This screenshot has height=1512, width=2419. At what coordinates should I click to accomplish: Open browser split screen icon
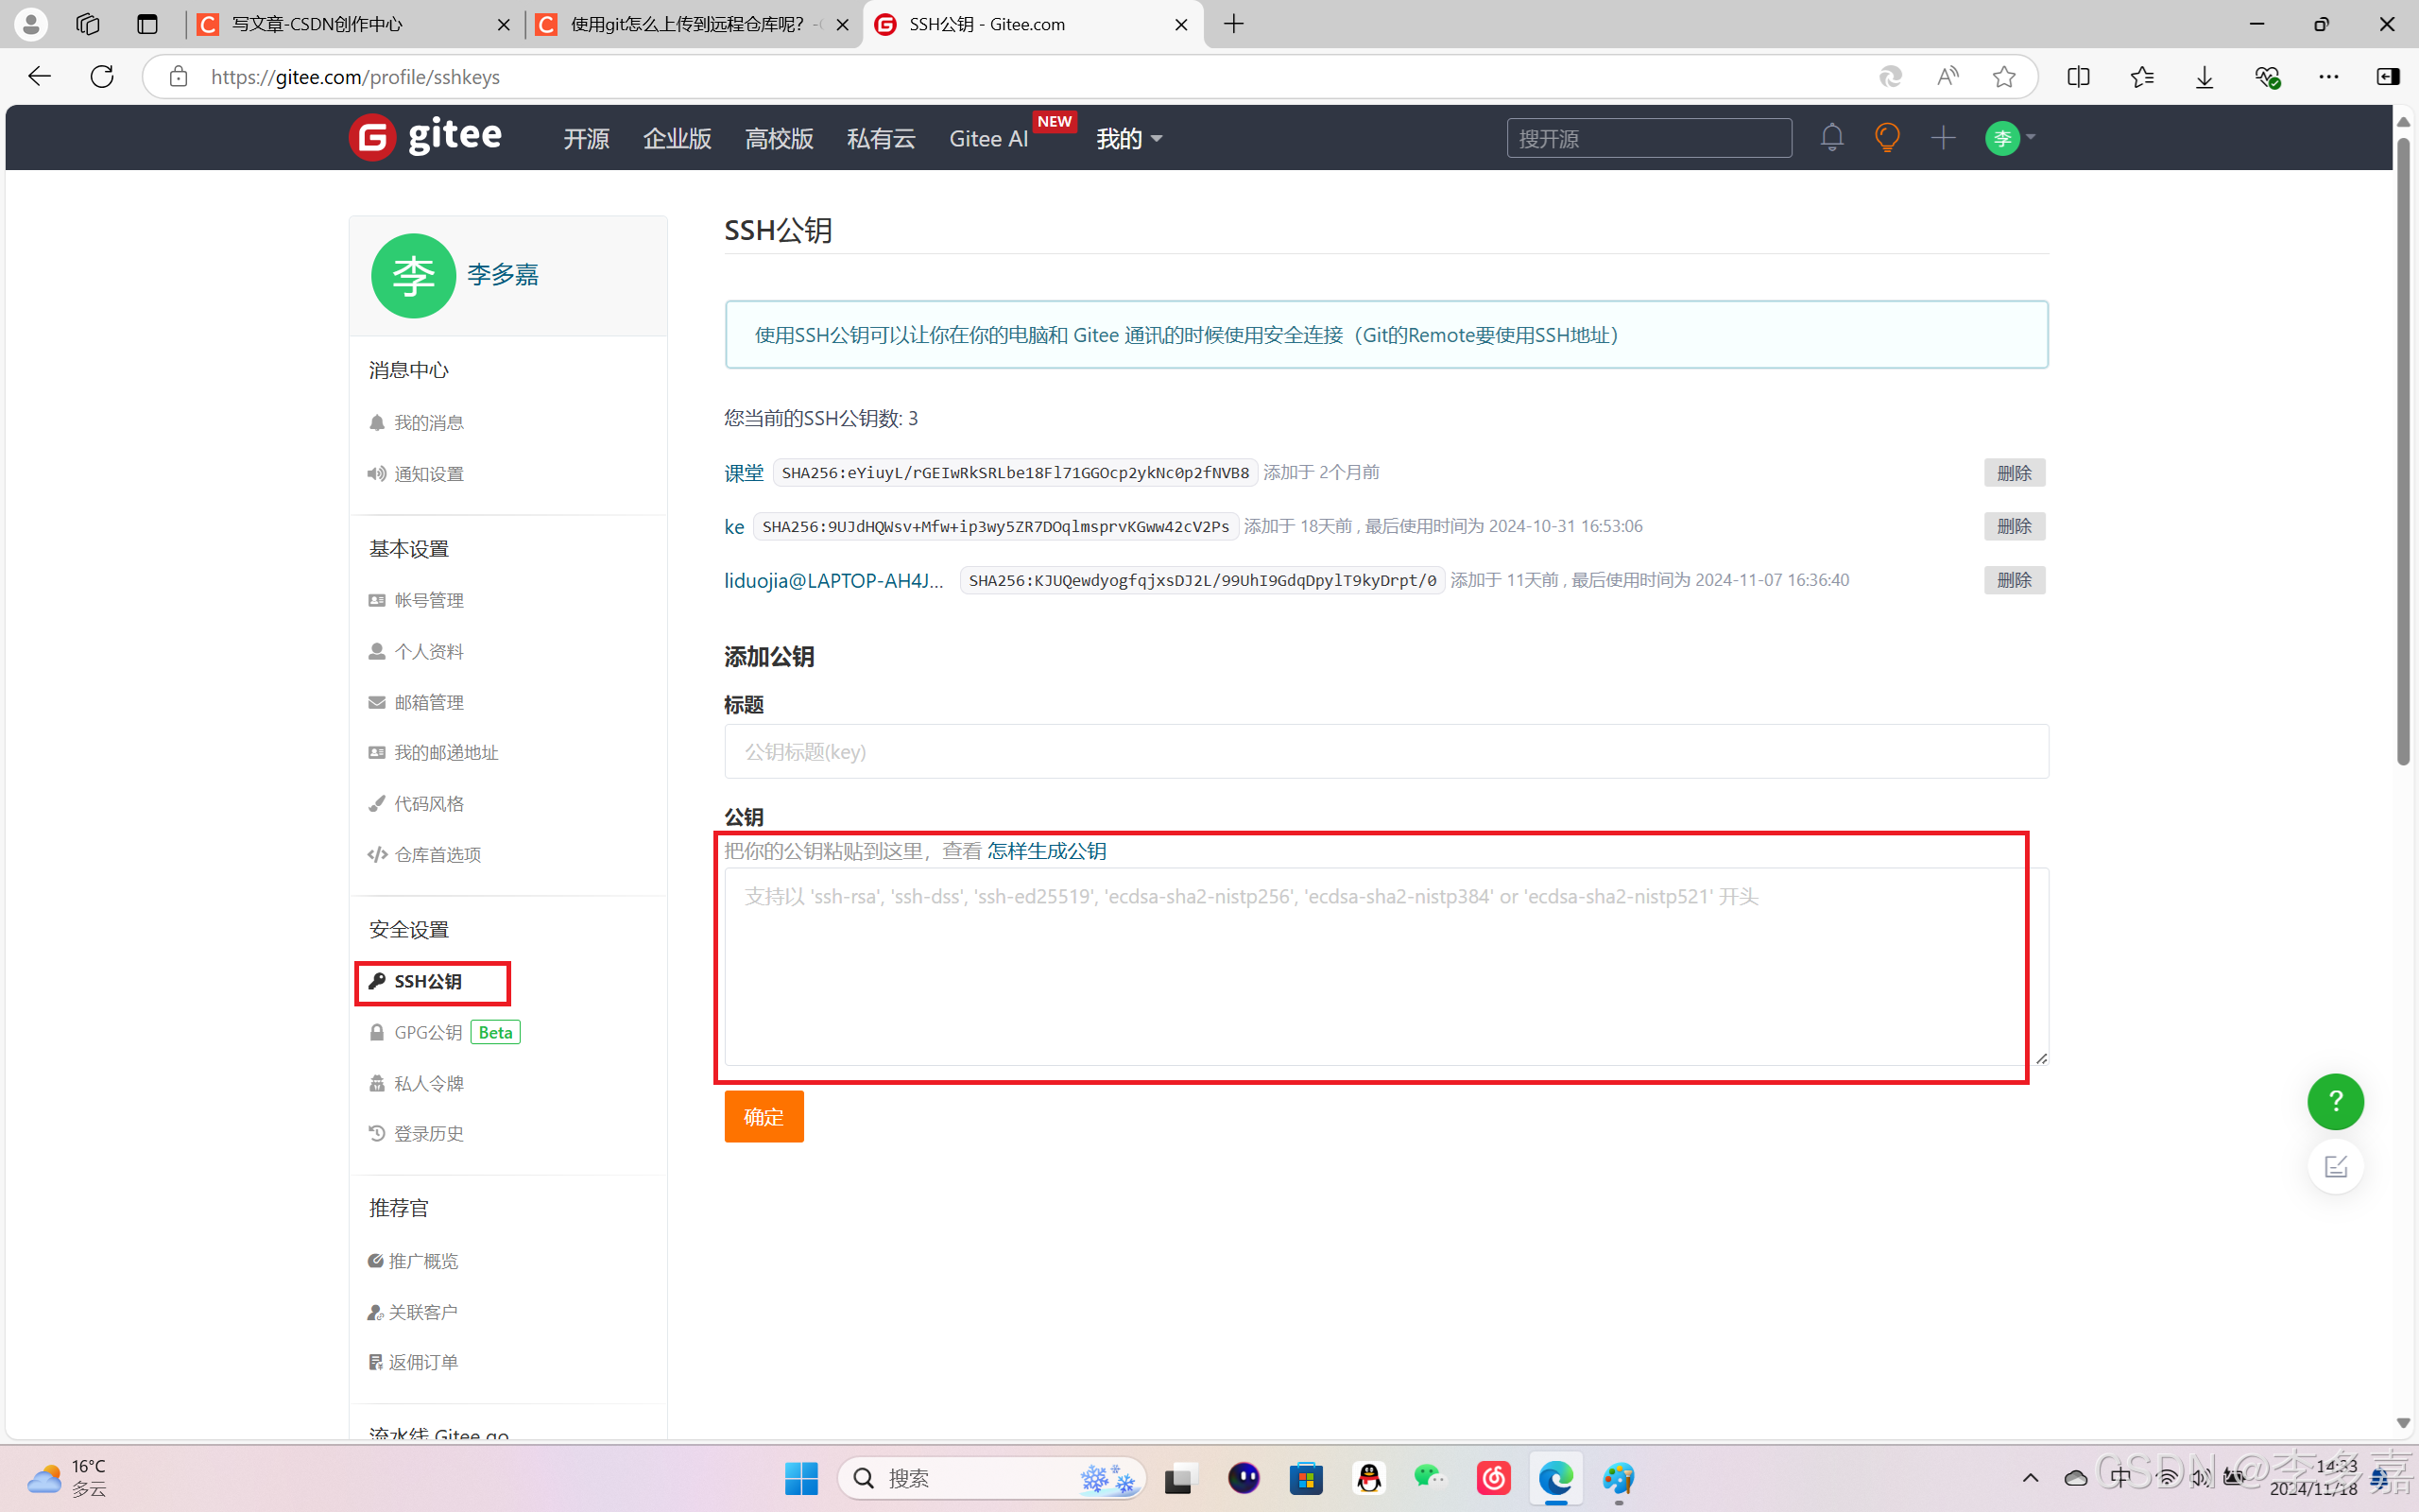[x=2078, y=77]
